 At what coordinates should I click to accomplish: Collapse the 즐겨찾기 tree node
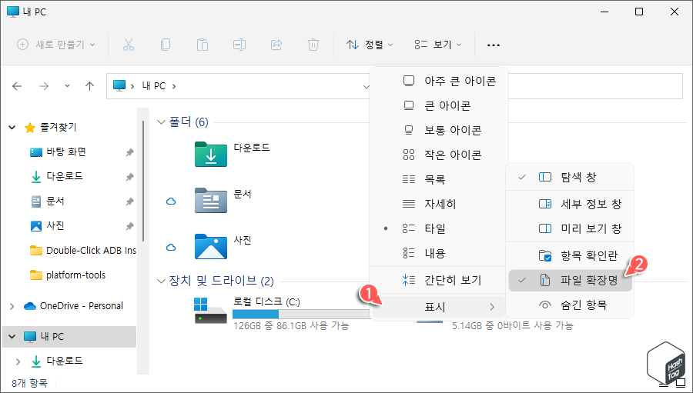pos(12,128)
